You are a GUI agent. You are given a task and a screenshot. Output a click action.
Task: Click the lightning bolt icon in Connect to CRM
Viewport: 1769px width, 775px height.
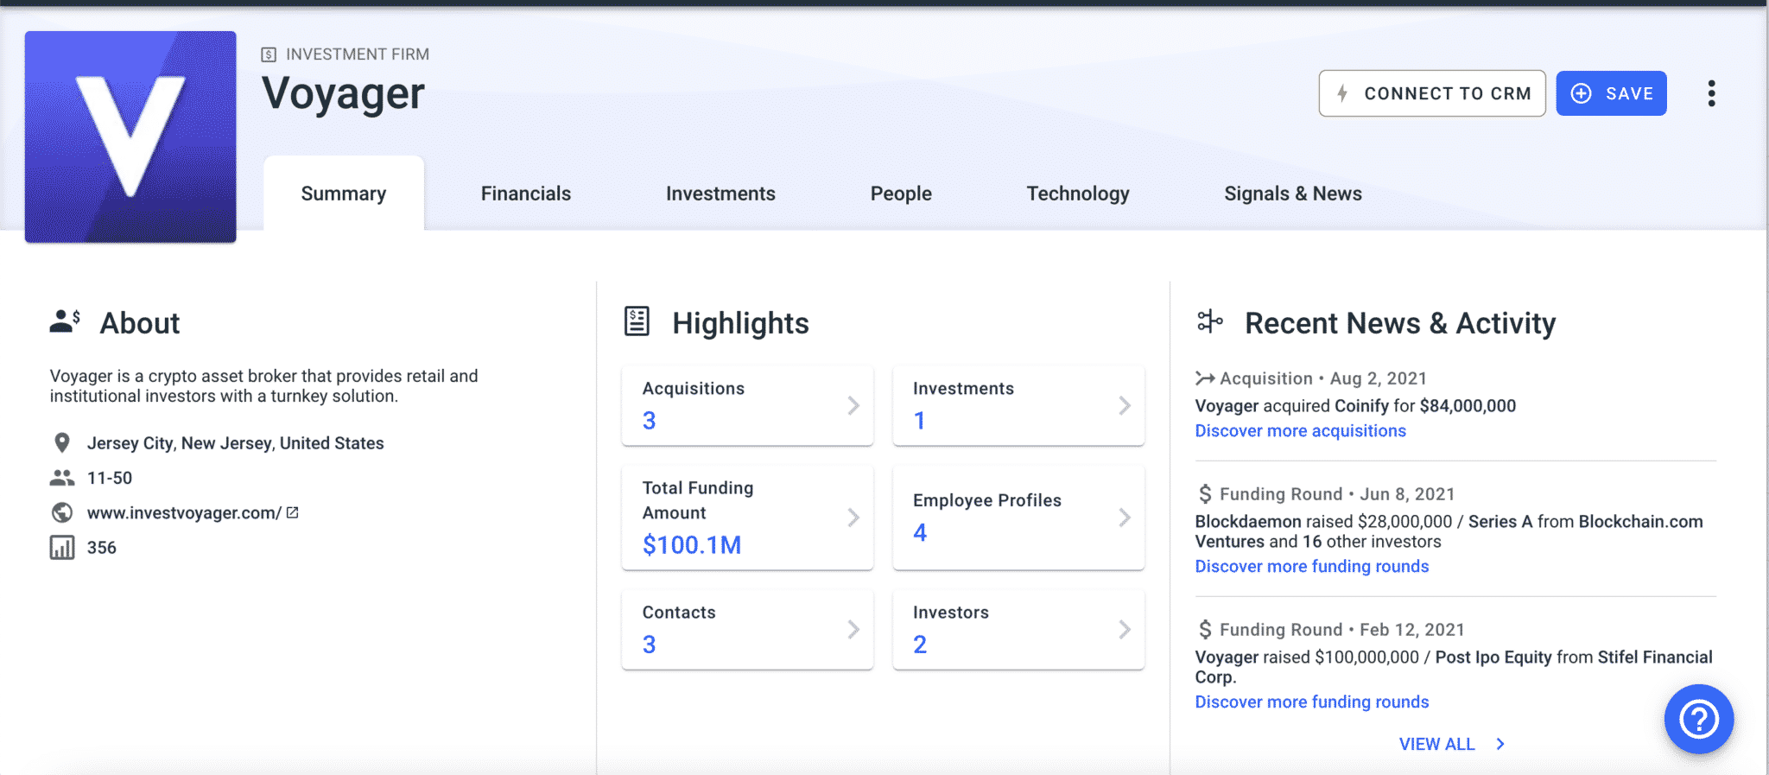click(1342, 93)
